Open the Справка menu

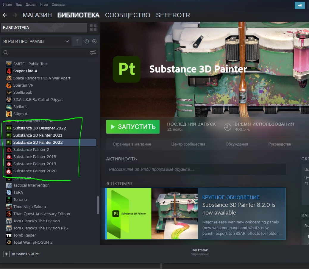click(x=58, y=4)
